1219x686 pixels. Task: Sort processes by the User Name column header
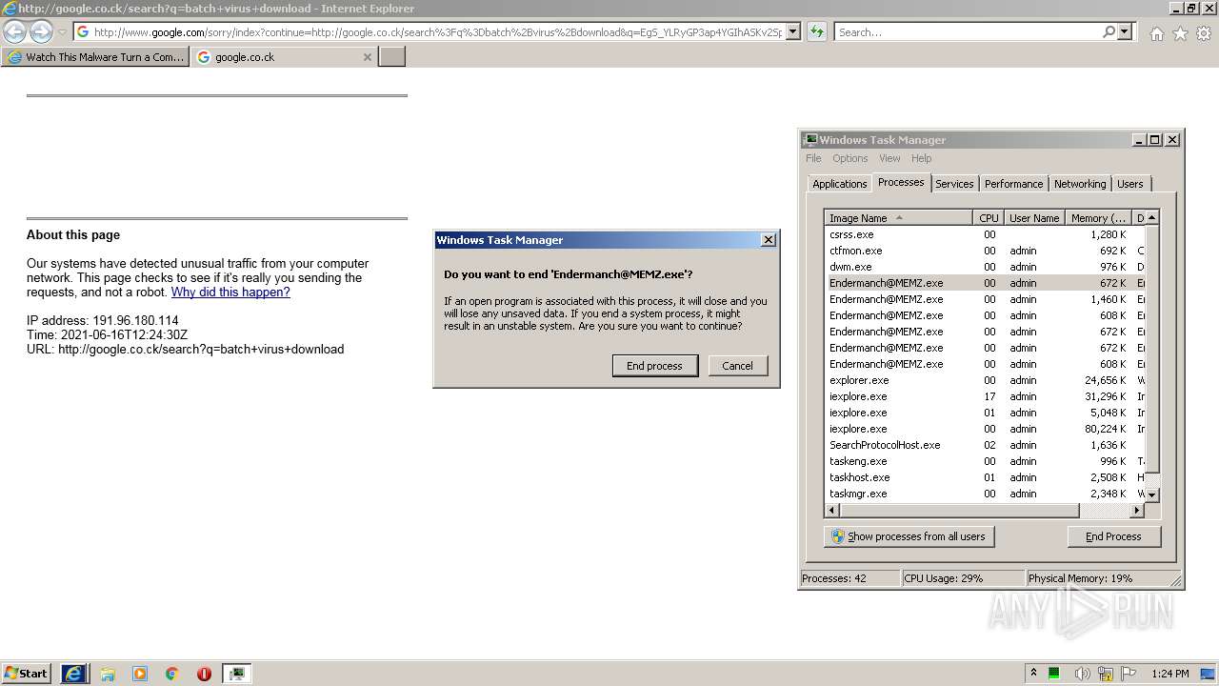coord(1034,218)
